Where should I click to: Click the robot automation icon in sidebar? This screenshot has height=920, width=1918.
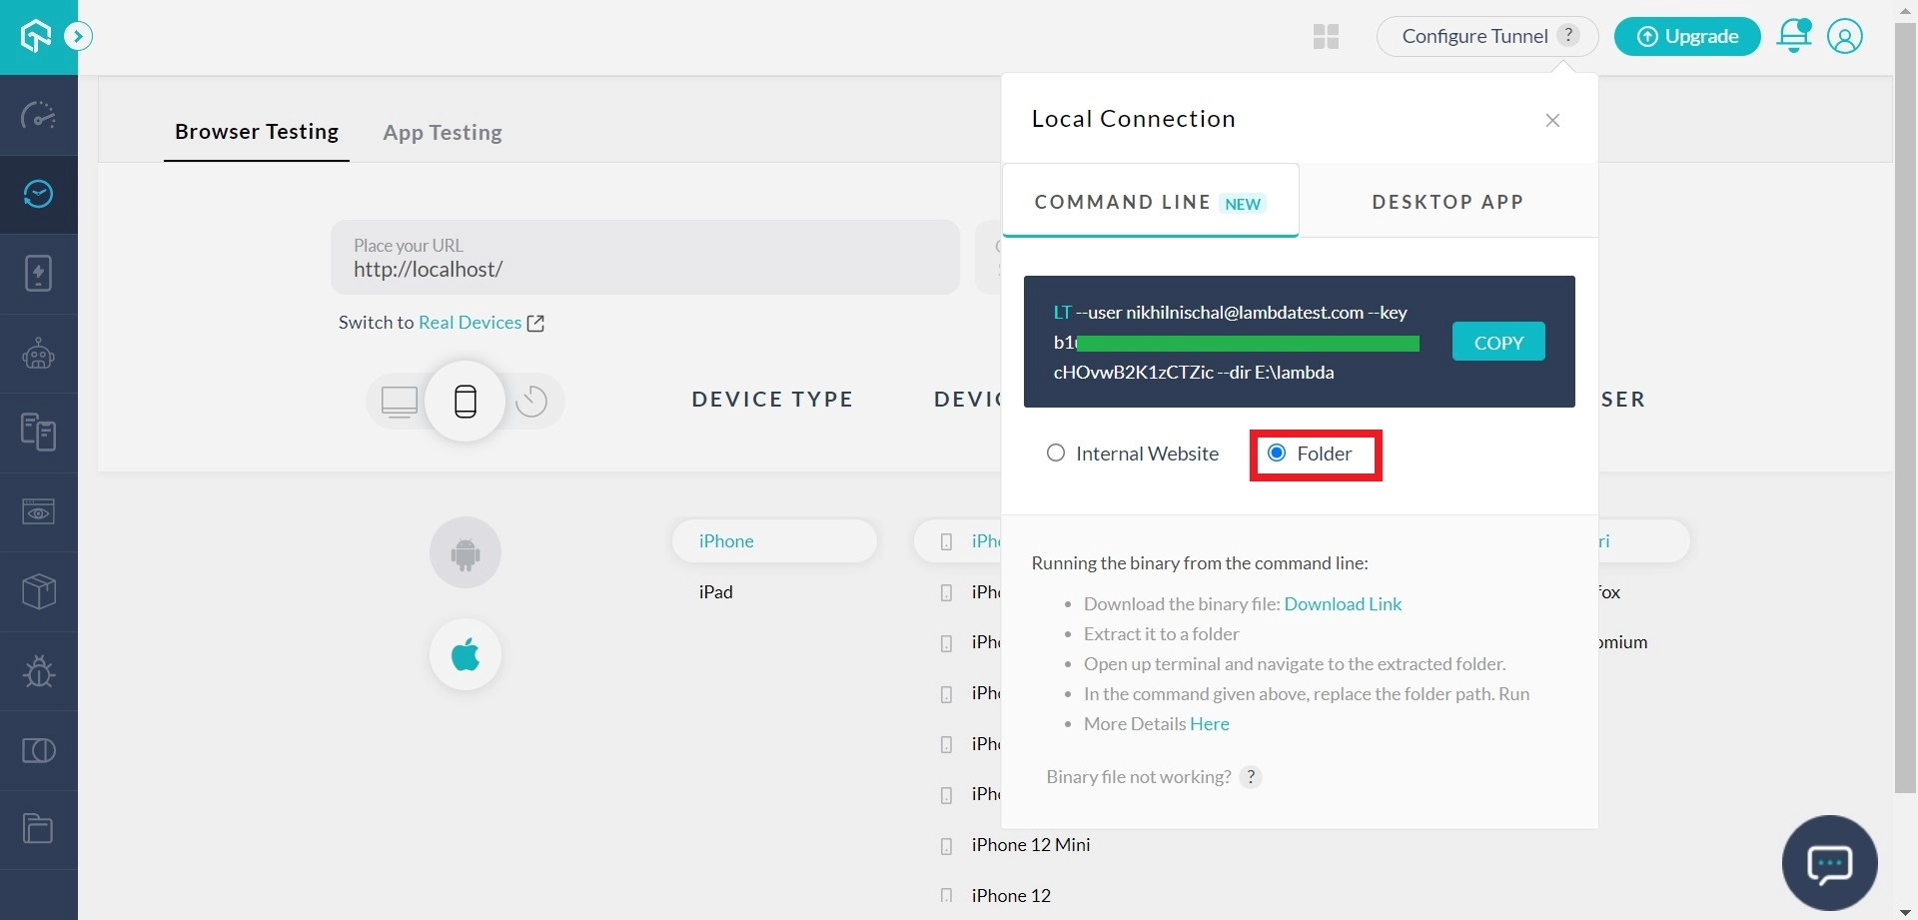pos(38,354)
